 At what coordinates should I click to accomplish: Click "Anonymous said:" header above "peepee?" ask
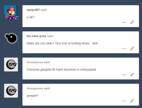(x=38, y=89)
